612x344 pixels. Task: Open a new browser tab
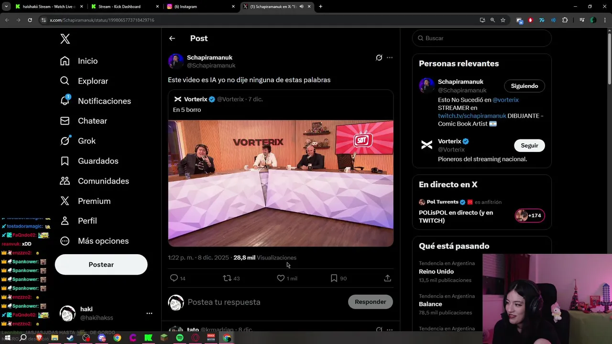[320, 7]
